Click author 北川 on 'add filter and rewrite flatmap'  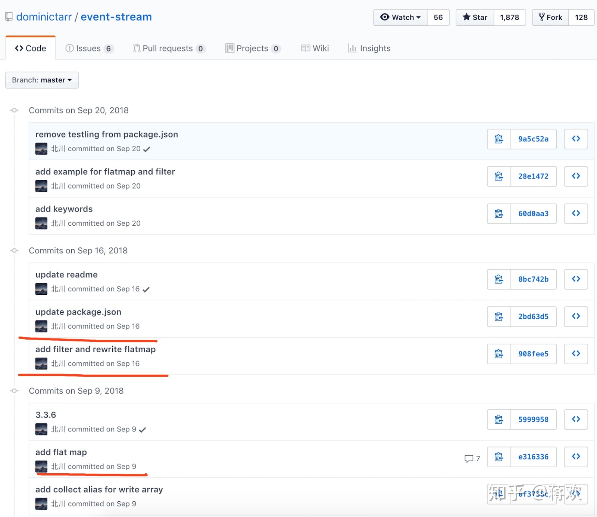(58, 363)
